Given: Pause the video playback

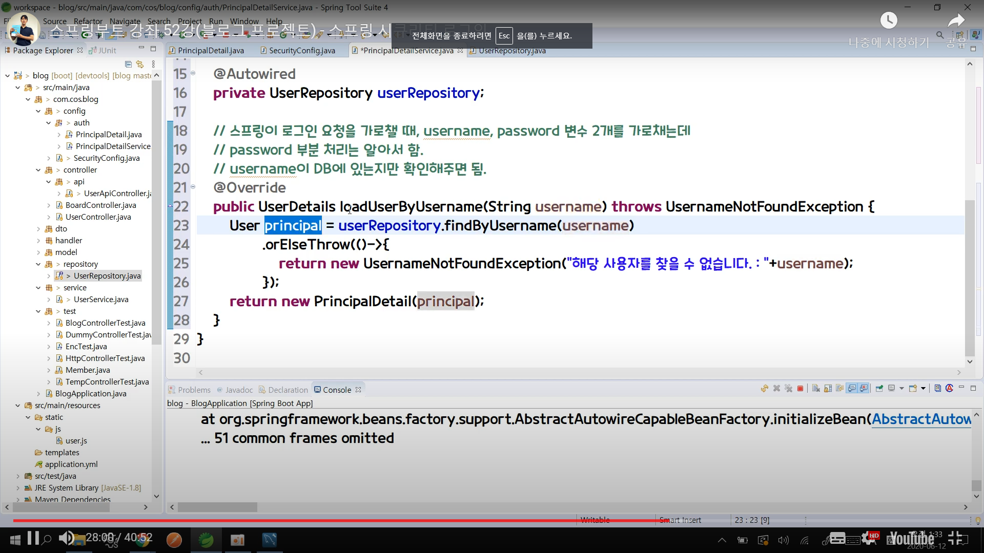Looking at the screenshot, I should (x=33, y=538).
